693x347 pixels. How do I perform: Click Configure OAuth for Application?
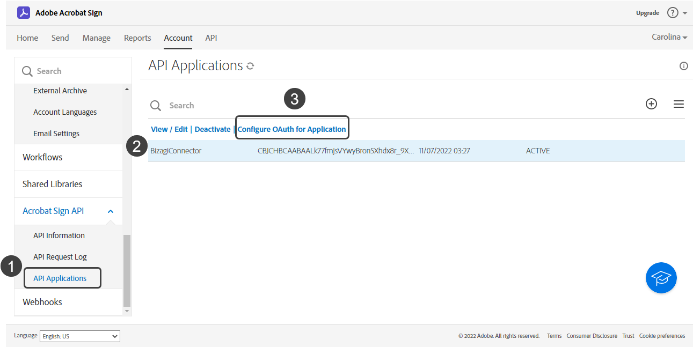292,129
